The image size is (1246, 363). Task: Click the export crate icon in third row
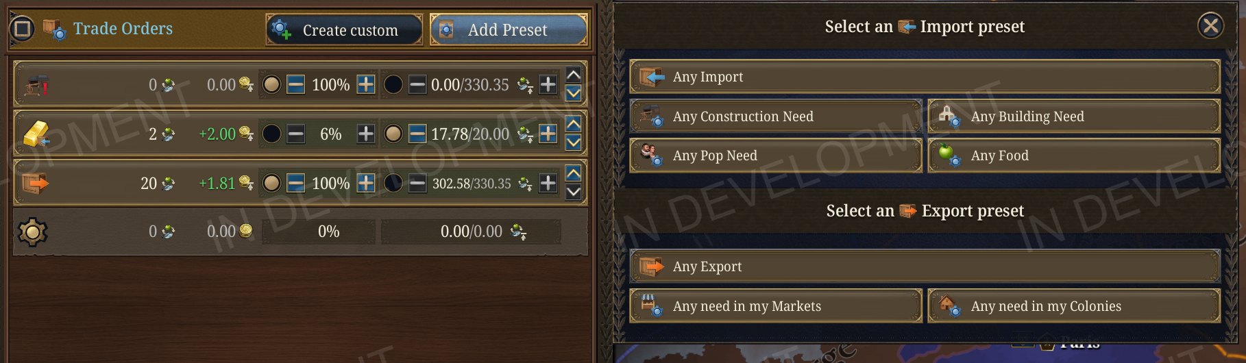tap(35, 184)
